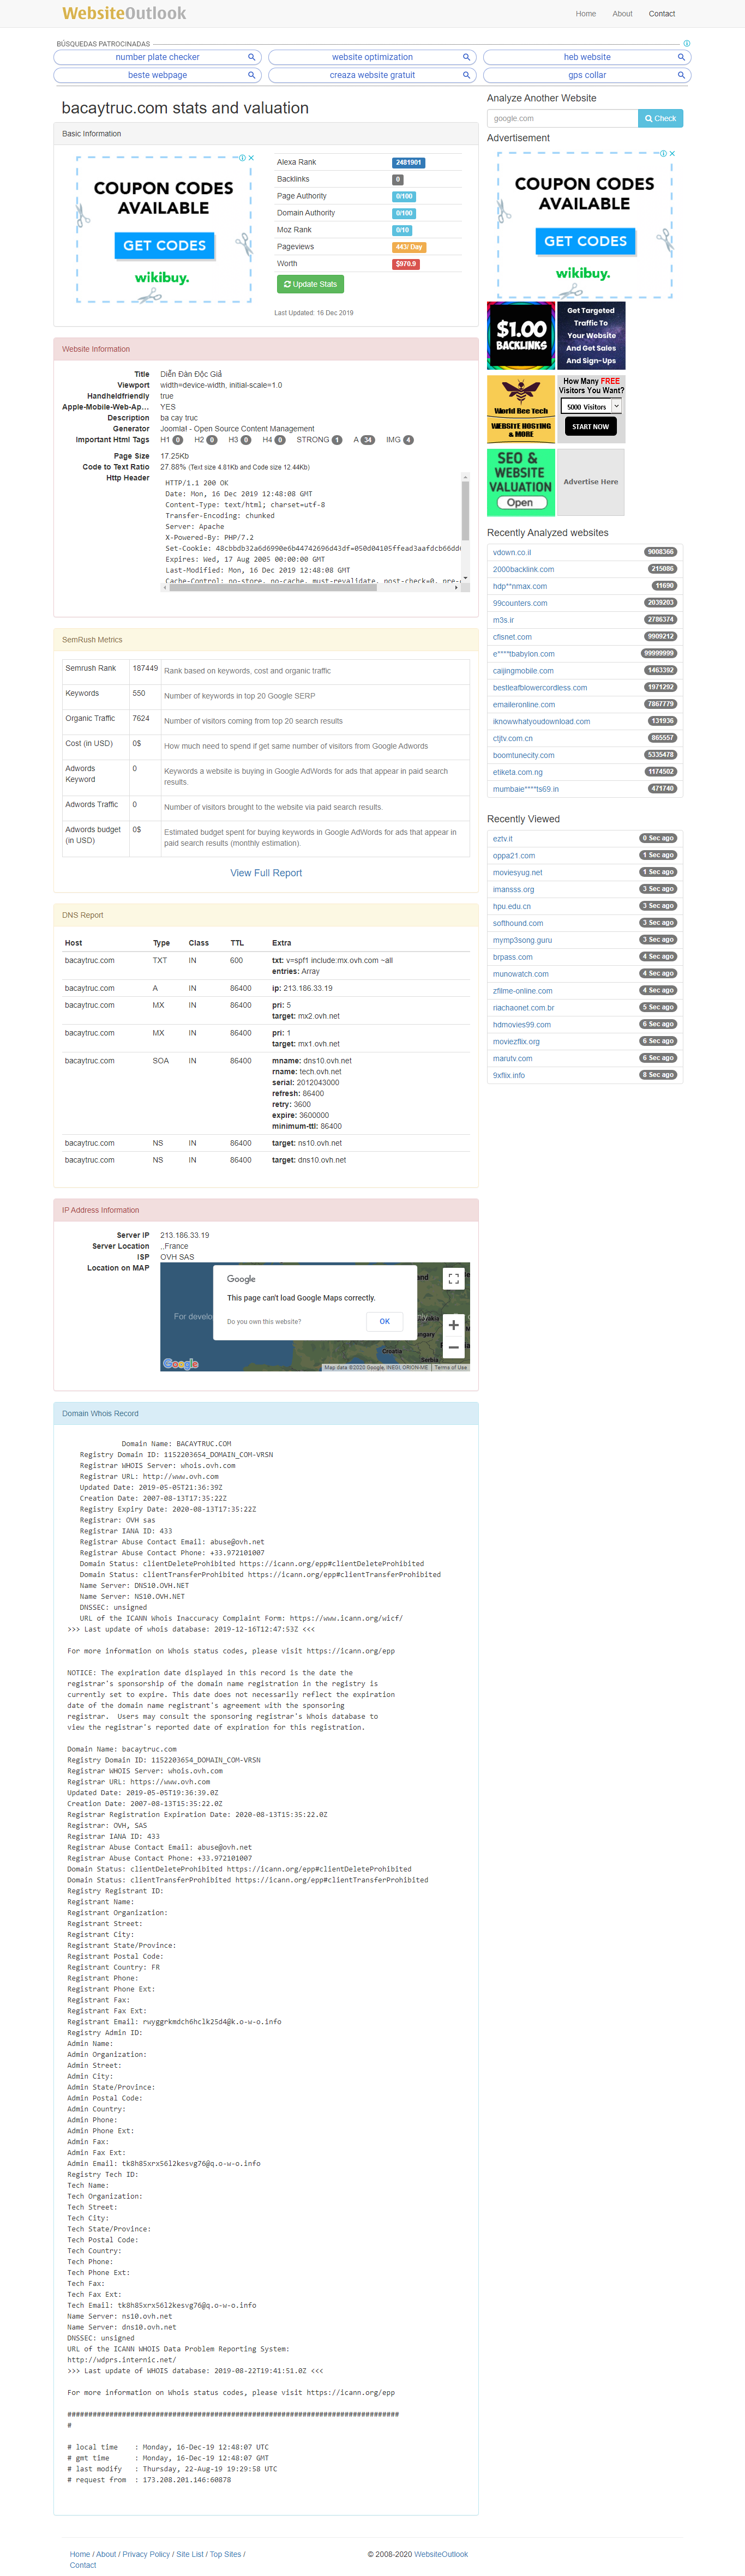Open the visitors count dropdown in the ad
Screen dimensions: 745x2576
coord(616,406)
